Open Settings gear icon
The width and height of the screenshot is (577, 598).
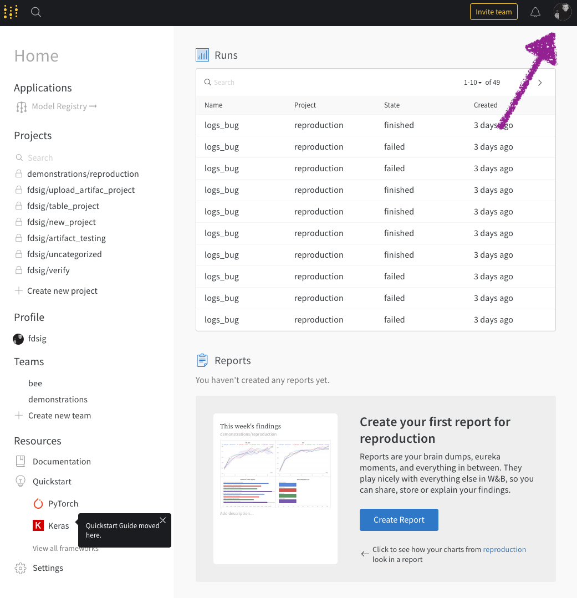[21, 568]
